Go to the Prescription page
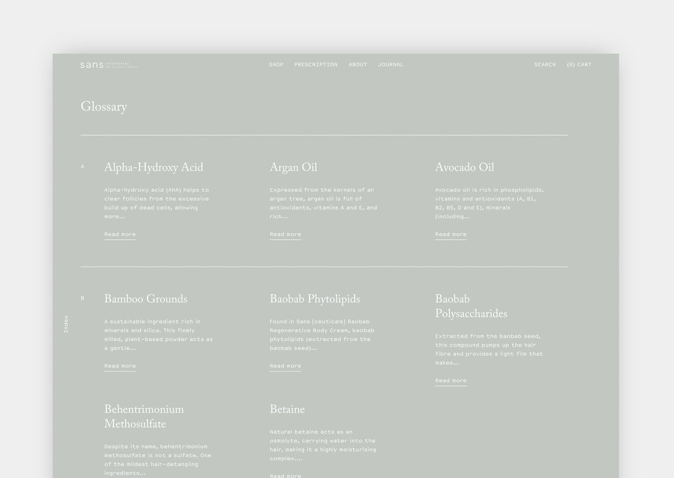Viewport: 674px width, 478px height. click(x=316, y=65)
